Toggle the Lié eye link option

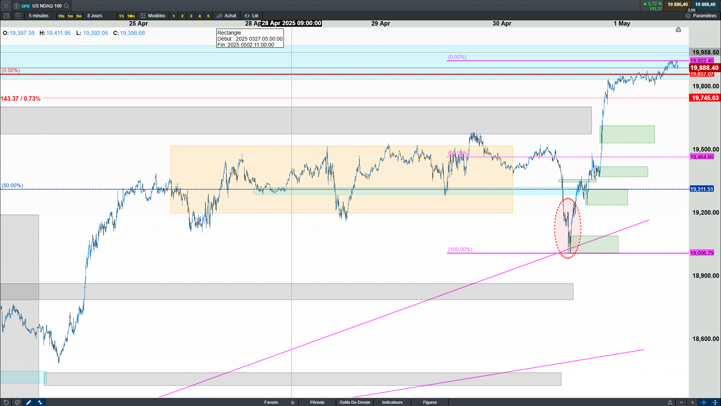point(252,16)
